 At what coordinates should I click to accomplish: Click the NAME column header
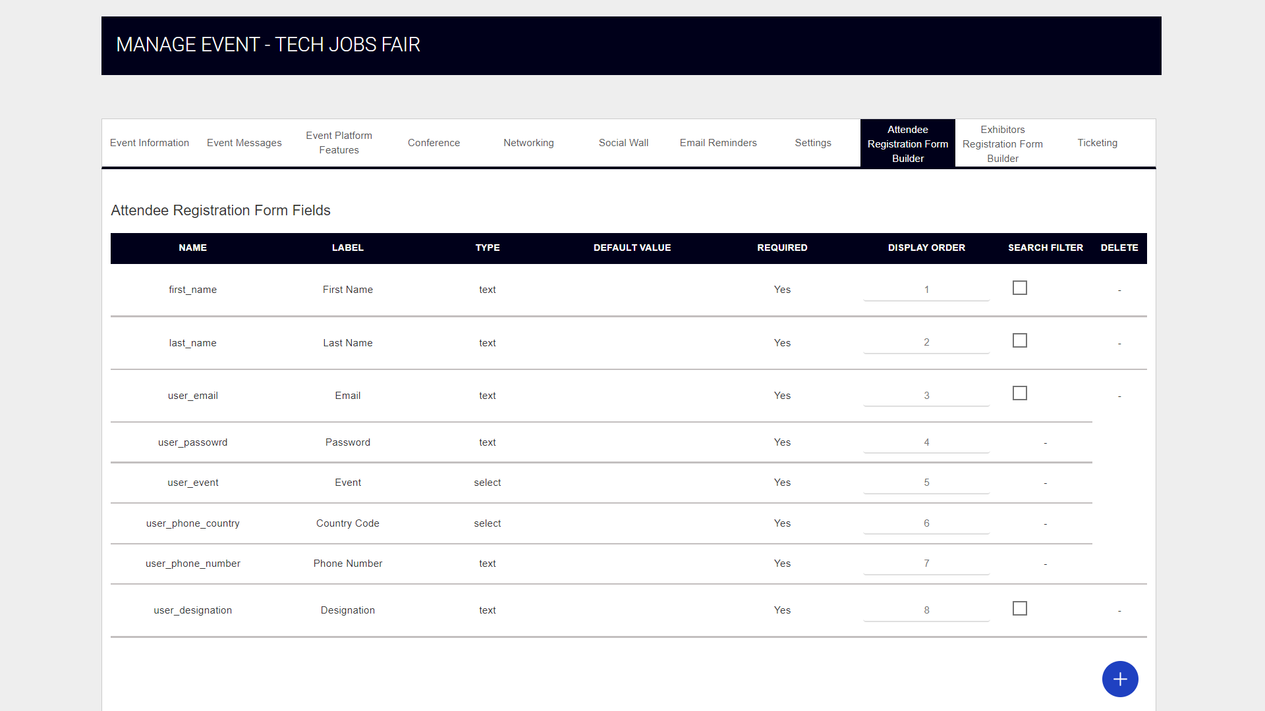point(193,248)
